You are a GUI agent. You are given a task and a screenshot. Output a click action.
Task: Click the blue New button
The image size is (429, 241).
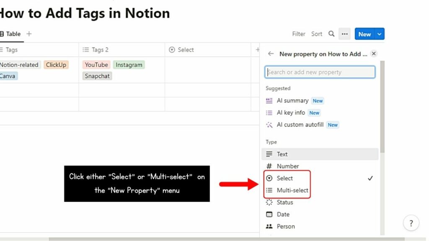coord(364,34)
